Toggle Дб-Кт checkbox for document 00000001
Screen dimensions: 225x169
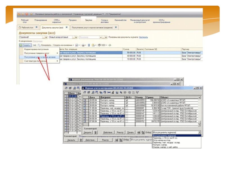pos(127,108)
